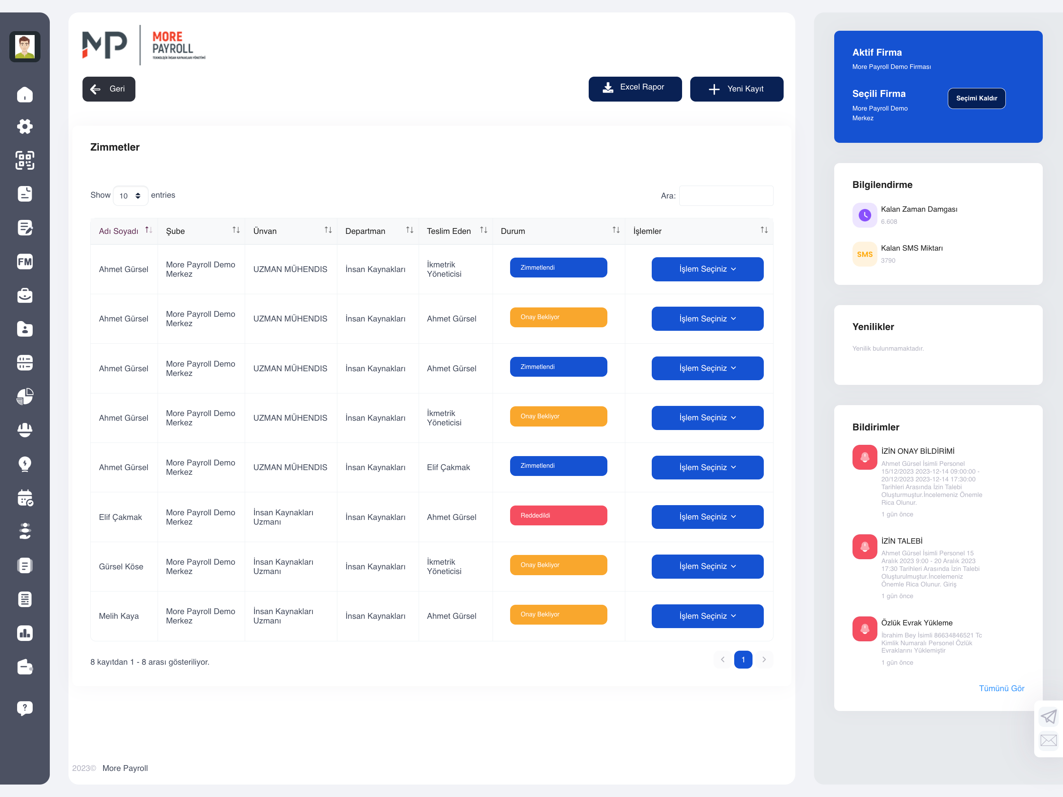Click Tümünü Gör link under Bildirimler
Image resolution: width=1063 pixels, height=797 pixels.
(x=1002, y=688)
